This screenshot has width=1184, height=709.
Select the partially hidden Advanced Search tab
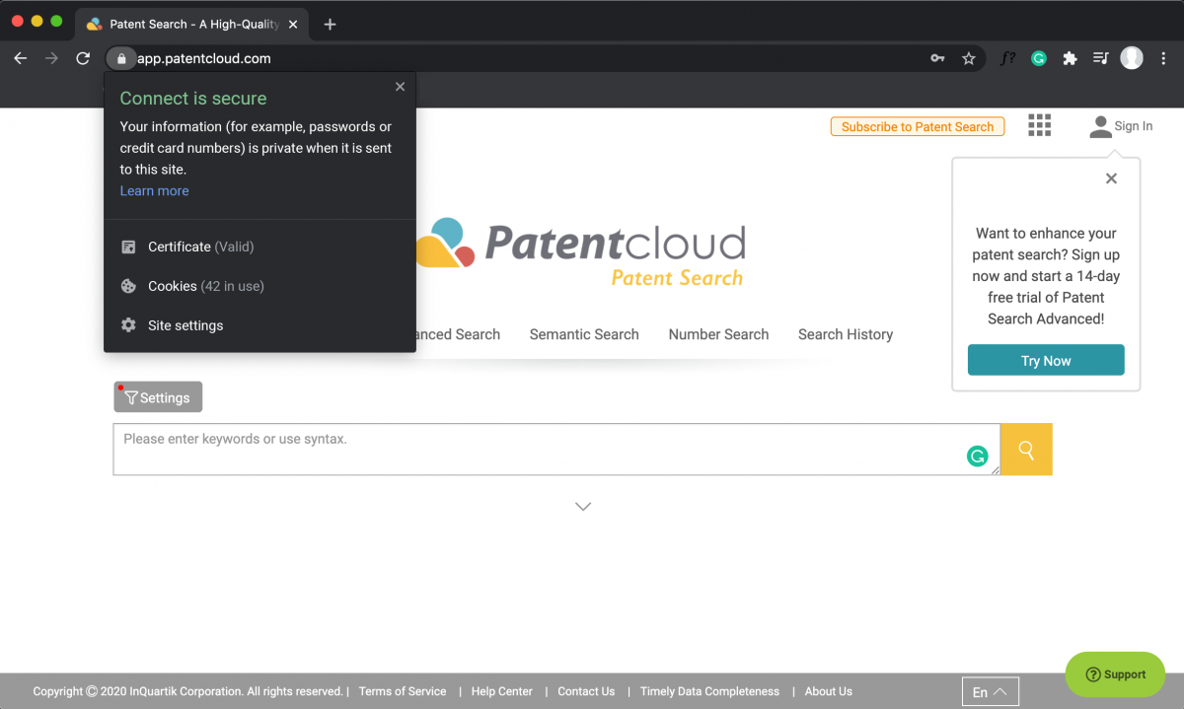(458, 334)
